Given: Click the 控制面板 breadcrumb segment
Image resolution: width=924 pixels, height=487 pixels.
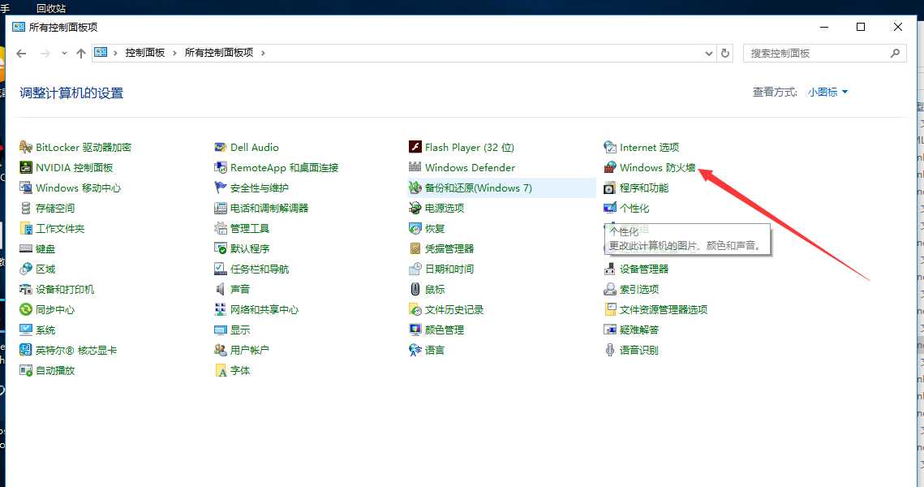Looking at the screenshot, I should click(x=145, y=53).
